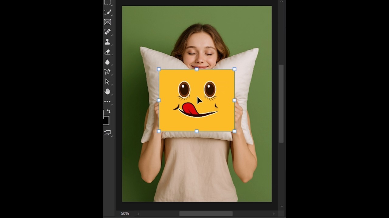
Task: Click the top-left transform handle
Action: [x=159, y=69]
